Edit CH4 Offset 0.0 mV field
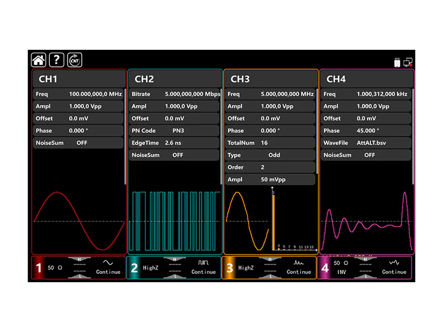 point(366,118)
